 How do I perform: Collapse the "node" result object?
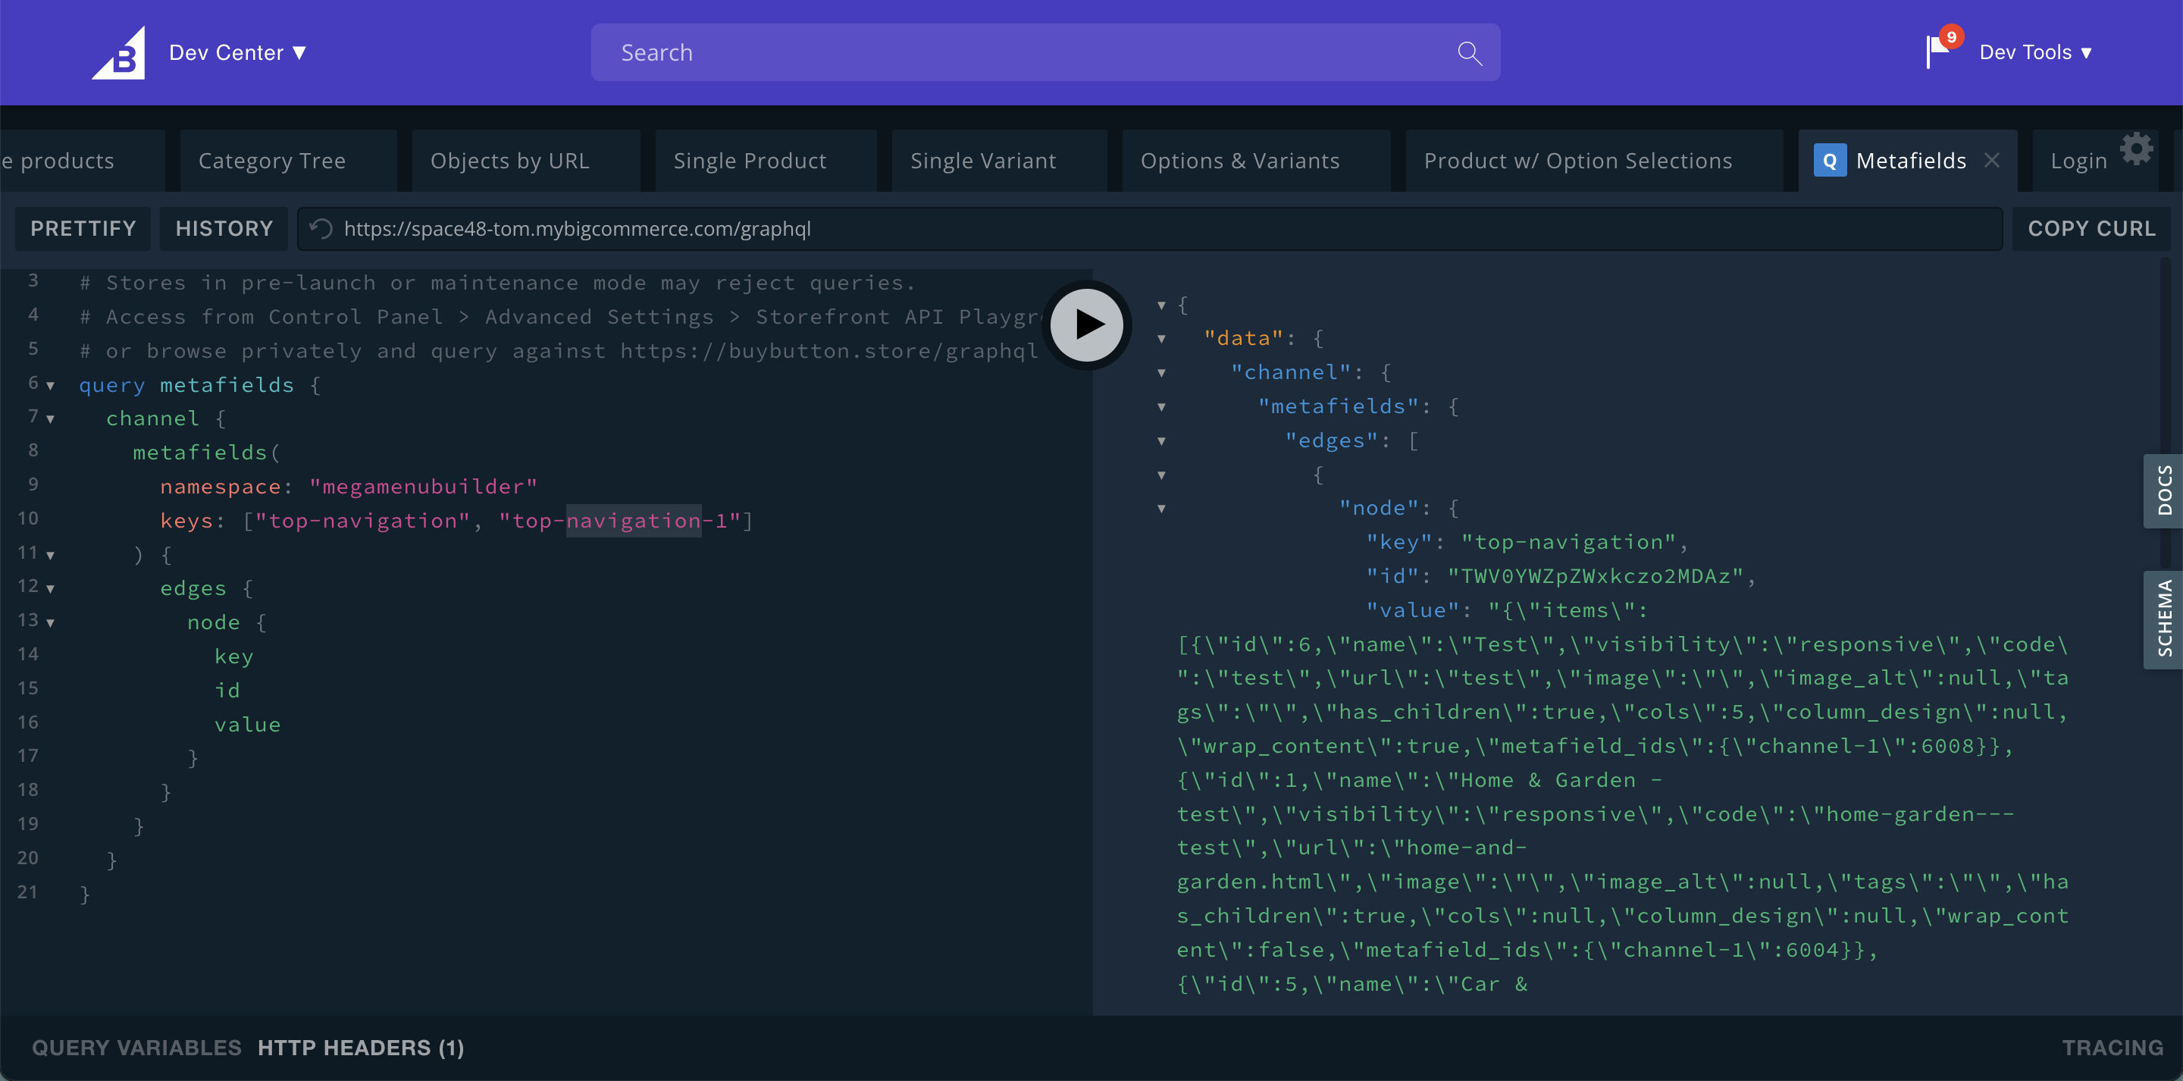(1161, 509)
